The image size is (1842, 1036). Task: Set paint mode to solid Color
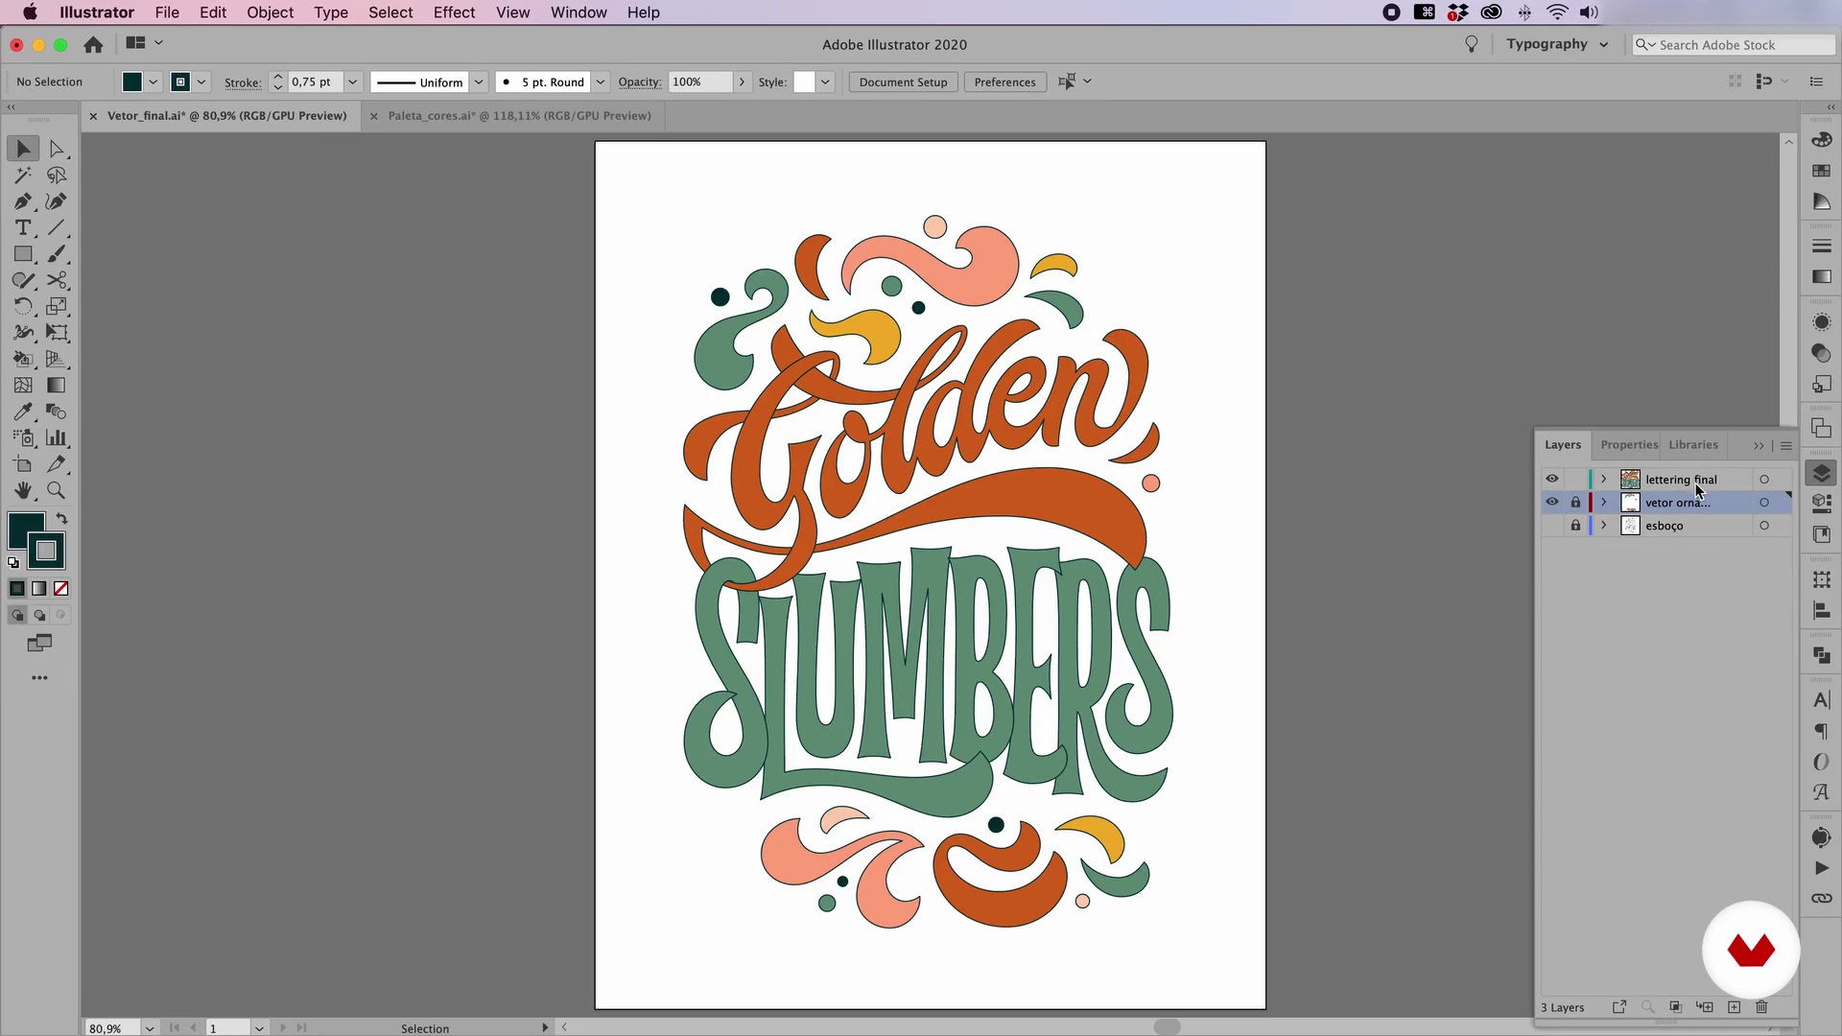point(17,589)
